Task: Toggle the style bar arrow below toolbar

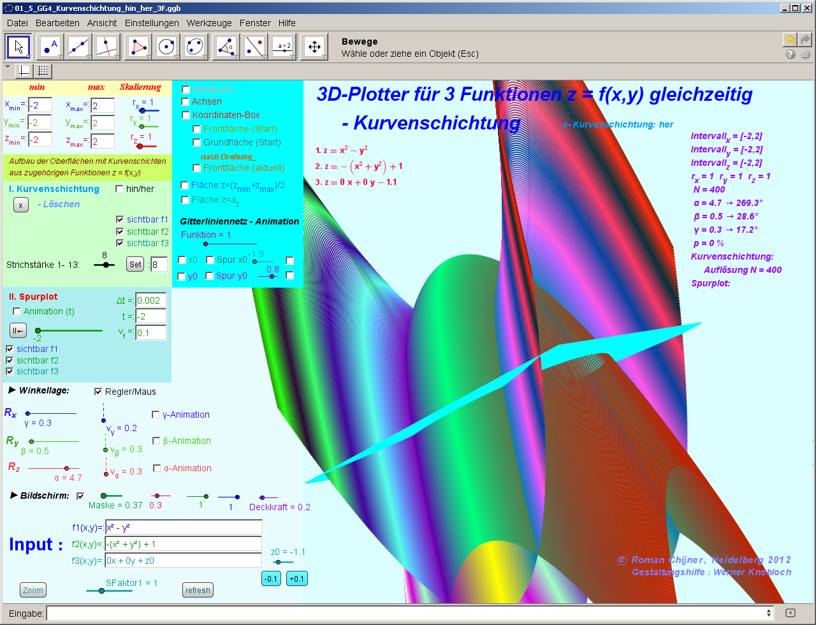Action: click(x=8, y=66)
